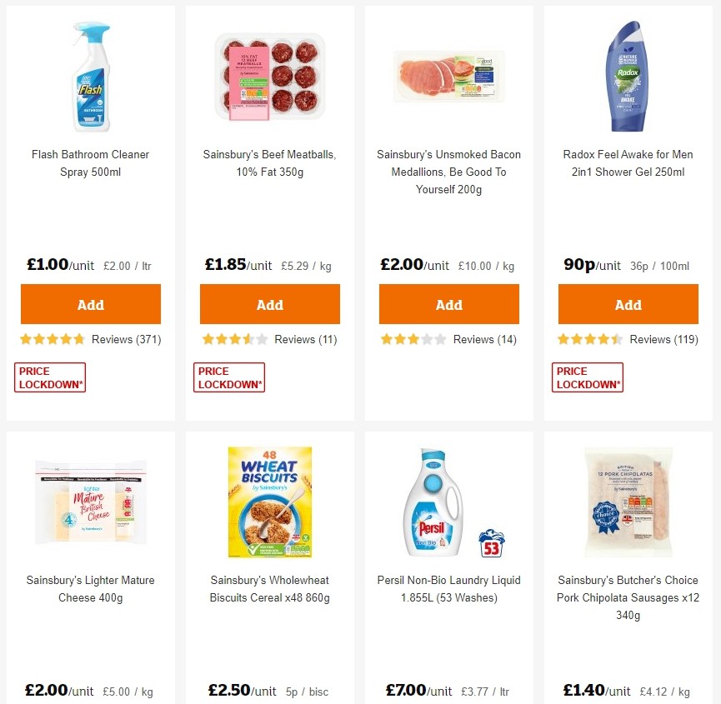This screenshot has height=704, width=721.
Task: View Reviews for Radox Feel Awake shower gel
Action: pyautogui.click(x=662, y=339)
